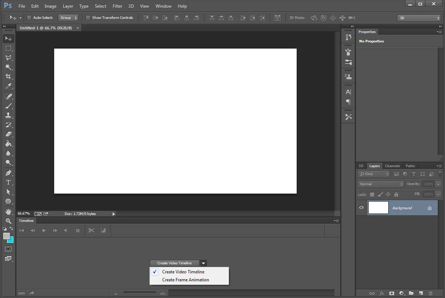This screenshot has width=445, height=298.
Task: Click the timeline type dropdown arrow
Action: 204,263
